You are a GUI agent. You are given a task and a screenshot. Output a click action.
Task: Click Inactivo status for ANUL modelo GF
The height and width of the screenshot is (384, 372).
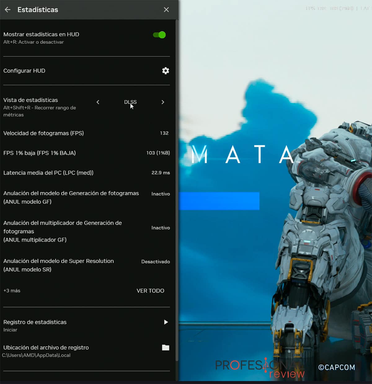161,194
